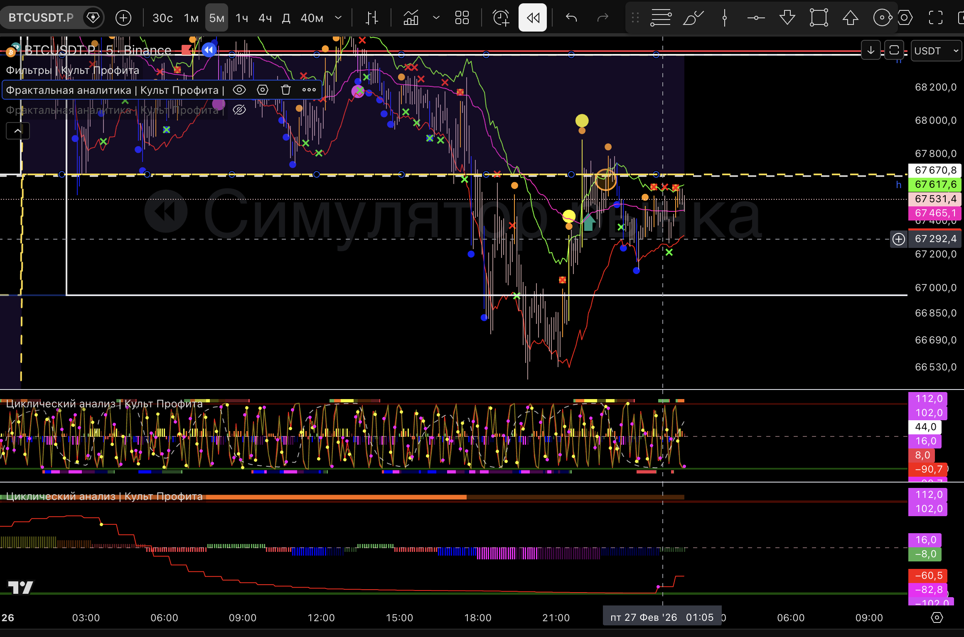The image size is (964, 637).
Task: Open chart settings hexagon icon at bottom right
Action: pos(937,617)
